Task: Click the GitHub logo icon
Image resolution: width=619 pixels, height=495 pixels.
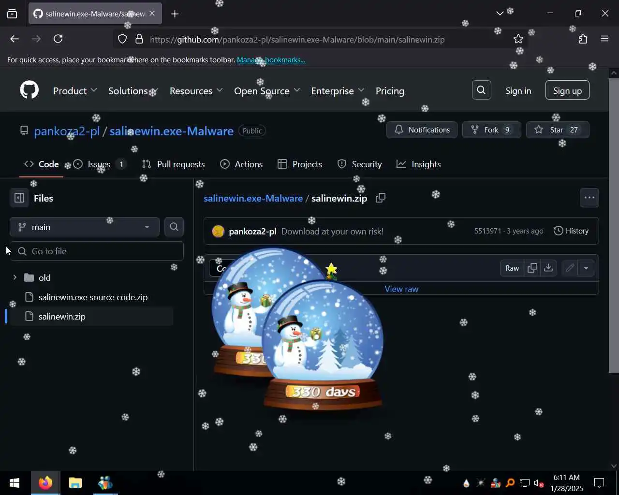Action: 29,90
